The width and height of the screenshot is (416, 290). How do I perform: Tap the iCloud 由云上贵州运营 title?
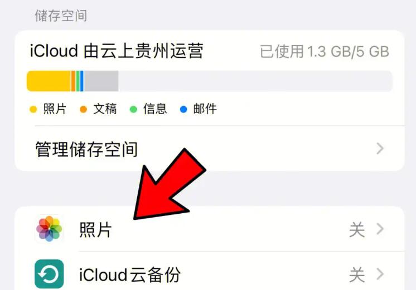click(x=117, y=51)
